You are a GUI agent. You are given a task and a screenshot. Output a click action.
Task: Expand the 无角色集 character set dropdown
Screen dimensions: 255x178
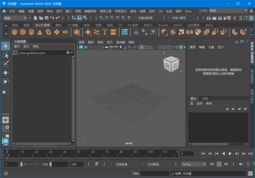(127, 164)
